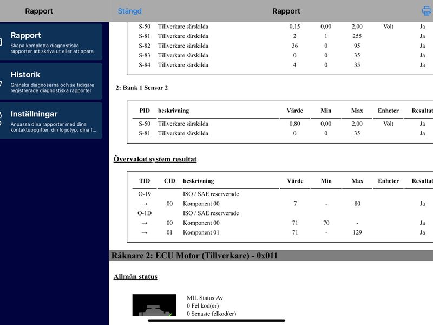The height and width of the screenshot is (325, 433).
Task: Tap the Stängd close button
Action: pyautogui.click(x=129, y=11)
